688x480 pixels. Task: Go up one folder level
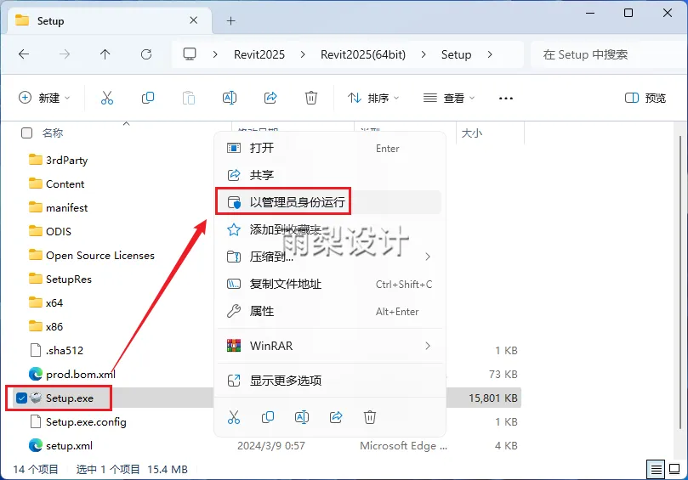[x=105, y=54]
